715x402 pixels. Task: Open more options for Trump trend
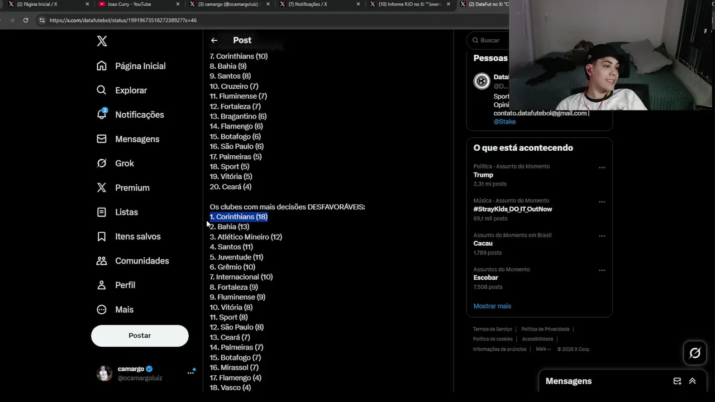[x=602, y=167]
